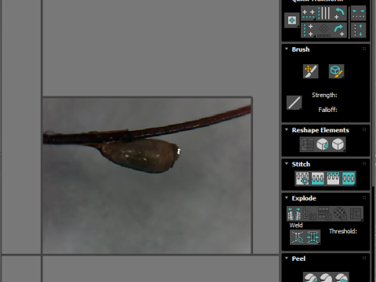The width and height of the screenshot is (376, 282).
Task: Click Flatten by Polygon Angle icon
Action: click(x=309, y=214)
